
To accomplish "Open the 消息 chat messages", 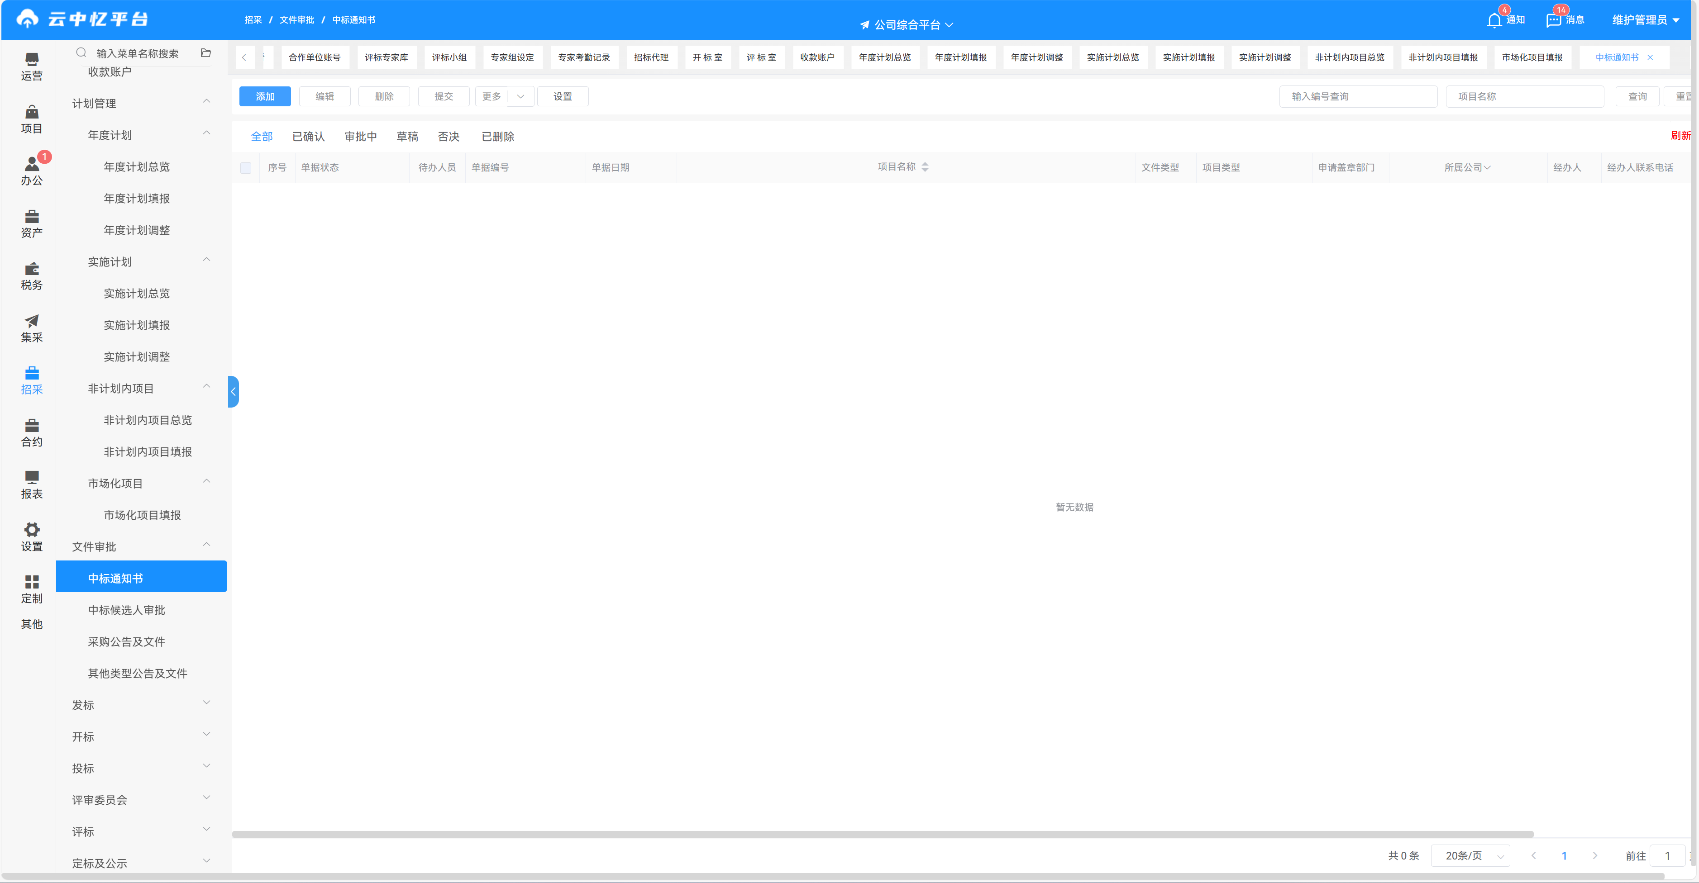I will [x=1565, y=20].
